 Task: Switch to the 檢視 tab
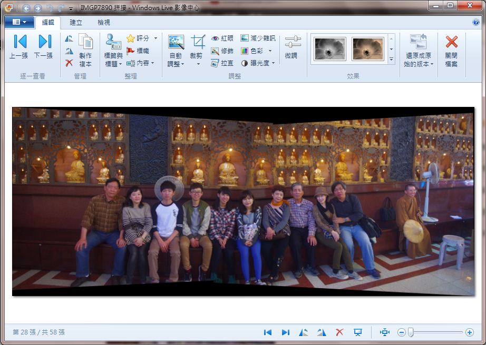[103, 22]
